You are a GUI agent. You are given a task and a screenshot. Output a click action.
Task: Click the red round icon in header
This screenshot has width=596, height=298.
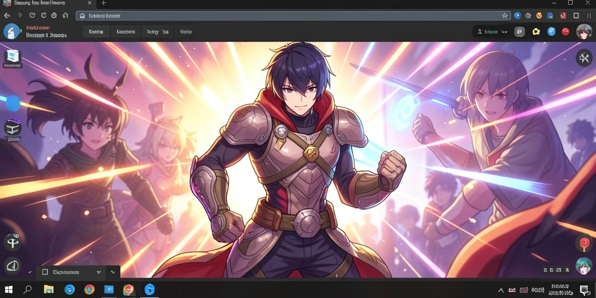(566, 32)
